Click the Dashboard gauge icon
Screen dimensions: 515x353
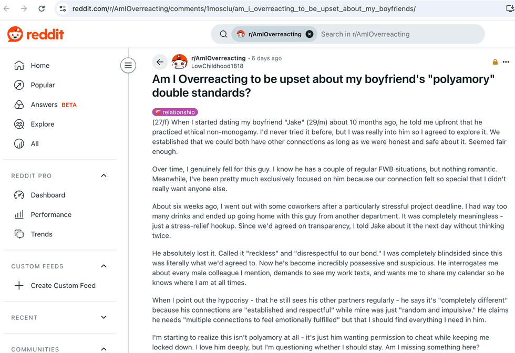point(19,195)
